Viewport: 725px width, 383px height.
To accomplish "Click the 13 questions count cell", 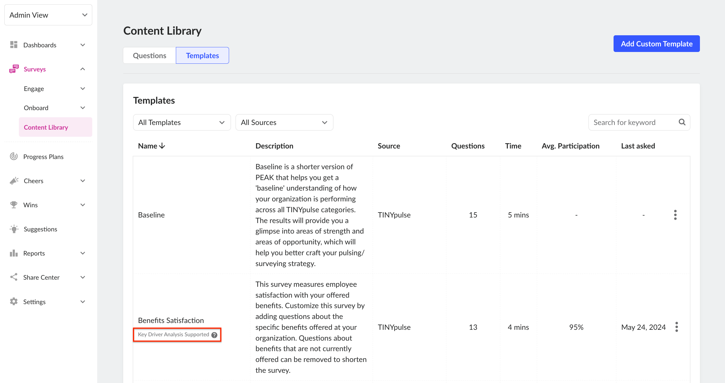I will [473, 327].
